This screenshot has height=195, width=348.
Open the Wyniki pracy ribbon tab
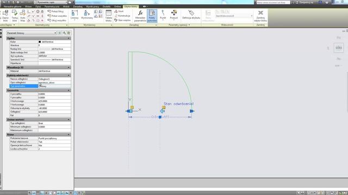point(92,6)
